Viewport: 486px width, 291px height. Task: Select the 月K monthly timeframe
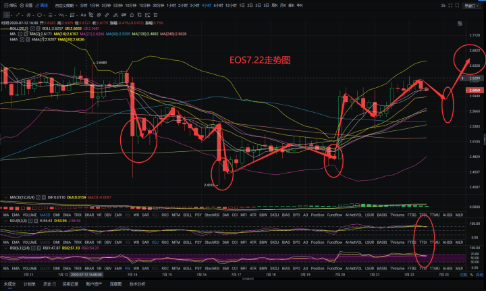coord(283,5)
